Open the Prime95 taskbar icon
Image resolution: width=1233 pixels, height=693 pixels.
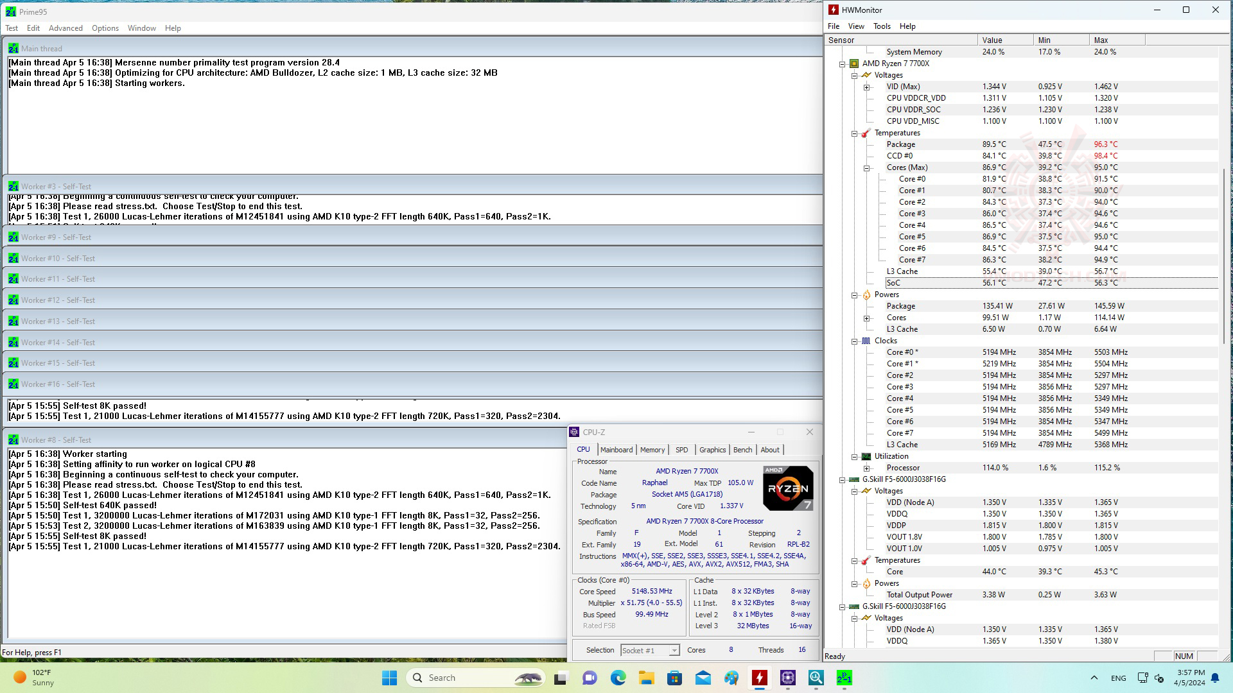point(844,678)
